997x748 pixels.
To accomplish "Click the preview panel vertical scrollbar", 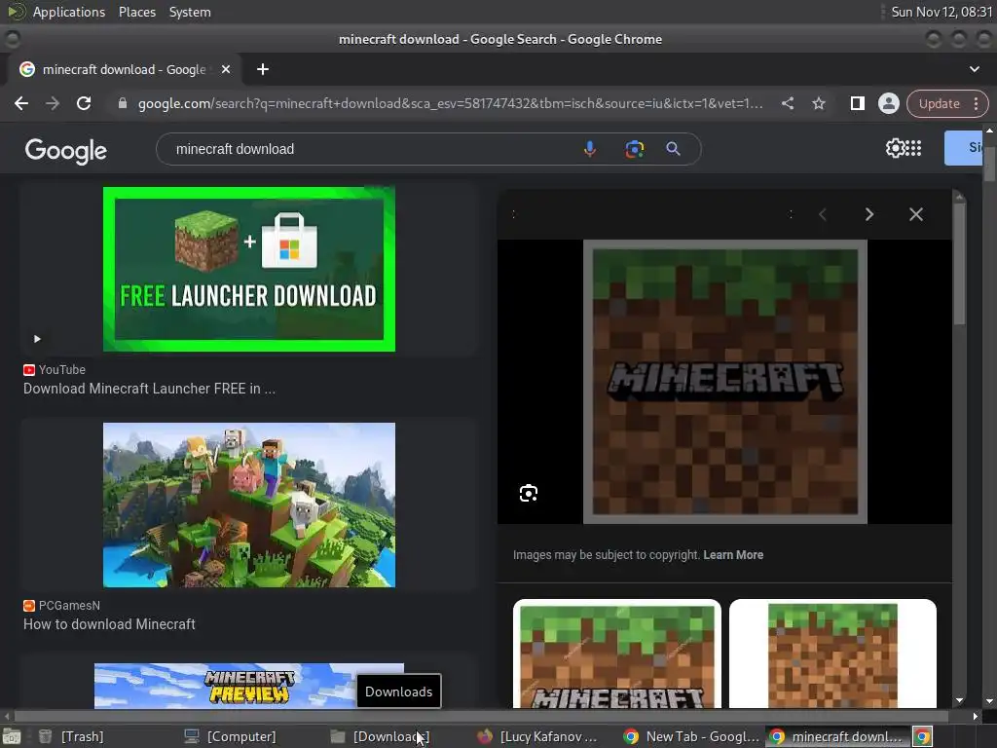I will tap(959, 264).
